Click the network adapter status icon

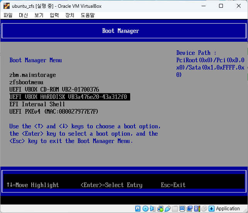(x=160, y=209)
